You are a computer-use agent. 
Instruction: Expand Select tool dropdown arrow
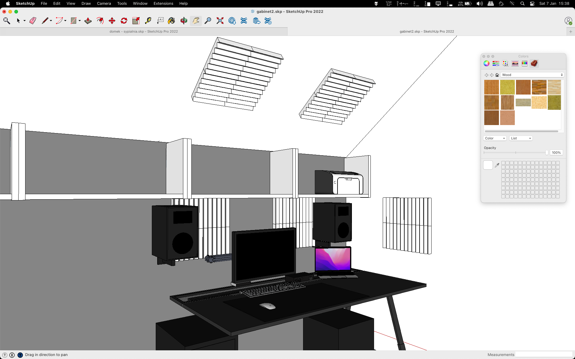[x=25, y=21]
